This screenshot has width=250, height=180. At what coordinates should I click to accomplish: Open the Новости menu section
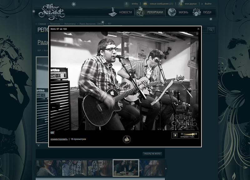126,12
